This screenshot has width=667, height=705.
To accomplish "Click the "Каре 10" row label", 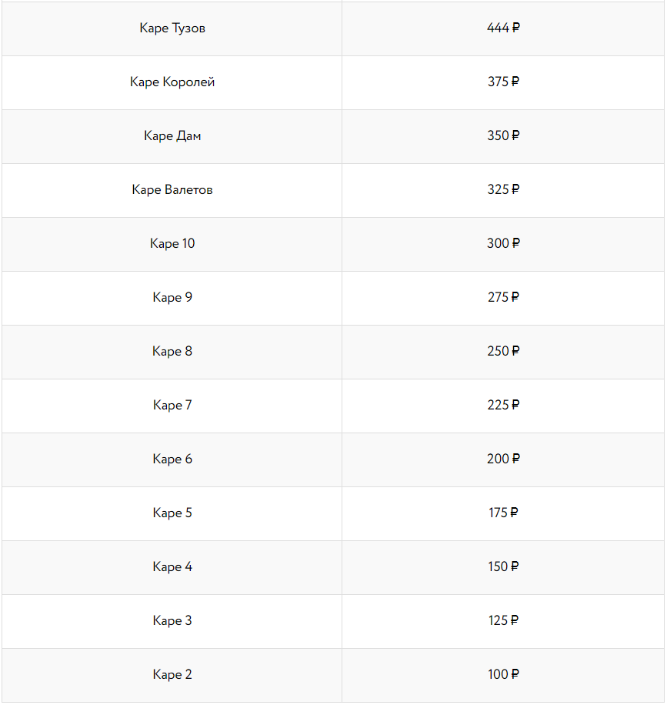I will pyautogui.click(x=172, y=244).
